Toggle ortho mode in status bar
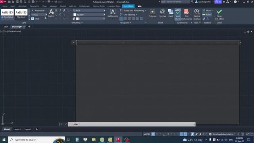Image resolution: width=254 pixels, height=143 pixels. [x=164, y=134]
